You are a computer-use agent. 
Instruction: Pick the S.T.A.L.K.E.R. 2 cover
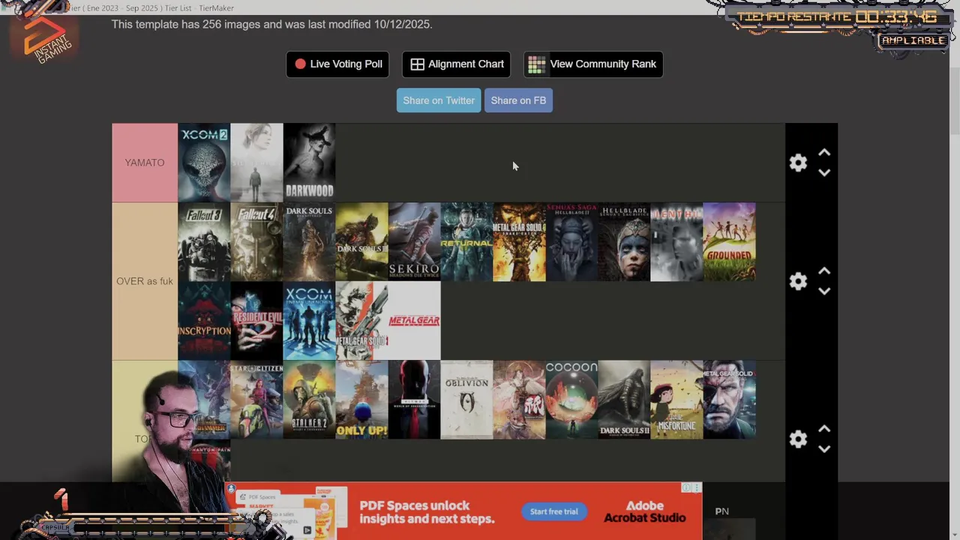click(309, 400)
